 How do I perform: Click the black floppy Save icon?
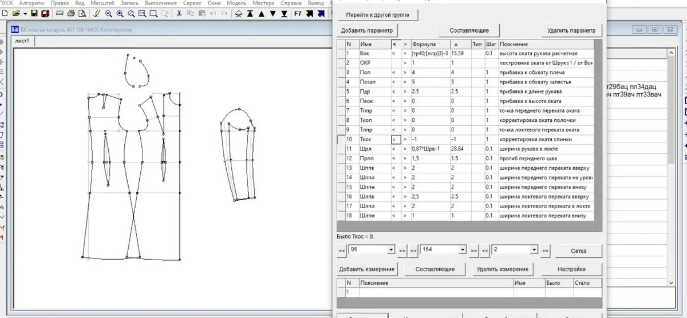point(34,13)
